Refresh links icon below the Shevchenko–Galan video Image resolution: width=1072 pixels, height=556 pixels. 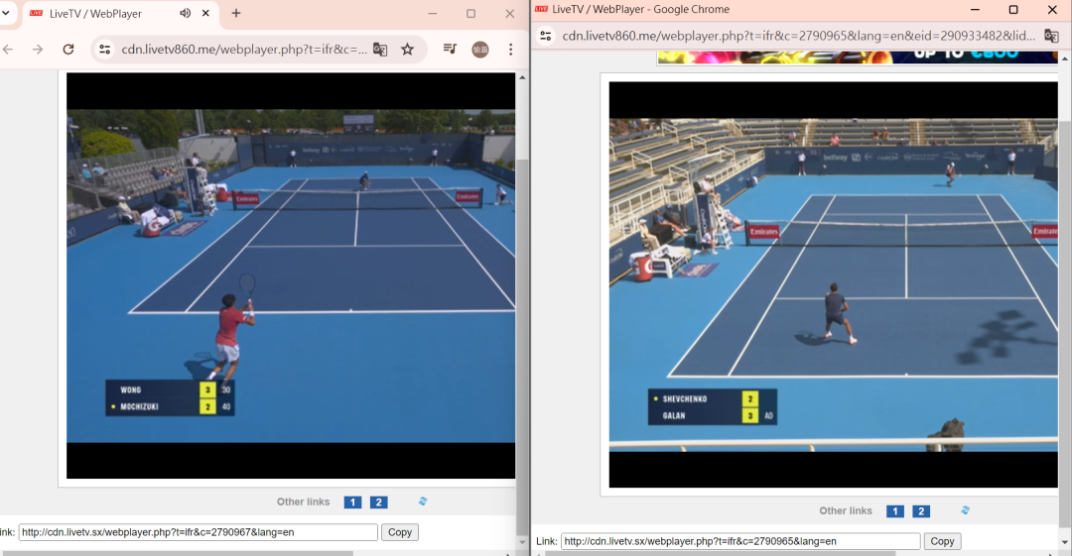pos(965,510)
